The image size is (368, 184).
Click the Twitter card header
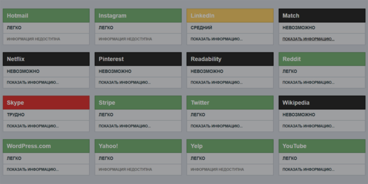[x=230, y=103]
